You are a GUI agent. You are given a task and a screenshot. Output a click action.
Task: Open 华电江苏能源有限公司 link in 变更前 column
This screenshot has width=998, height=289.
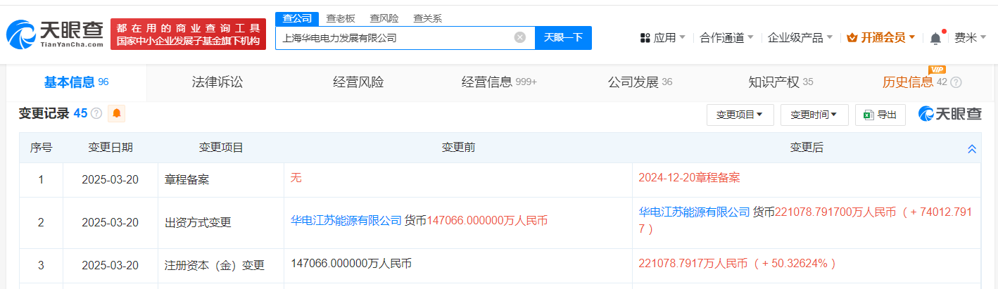pos(346,220)
